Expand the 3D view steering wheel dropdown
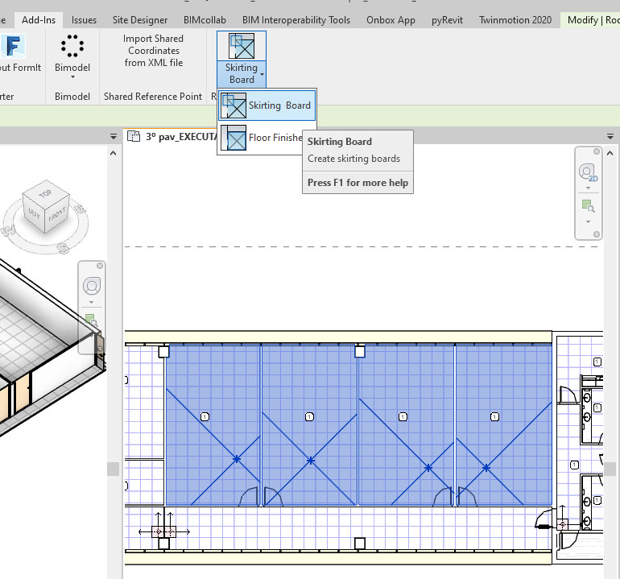 coord(91,303)
